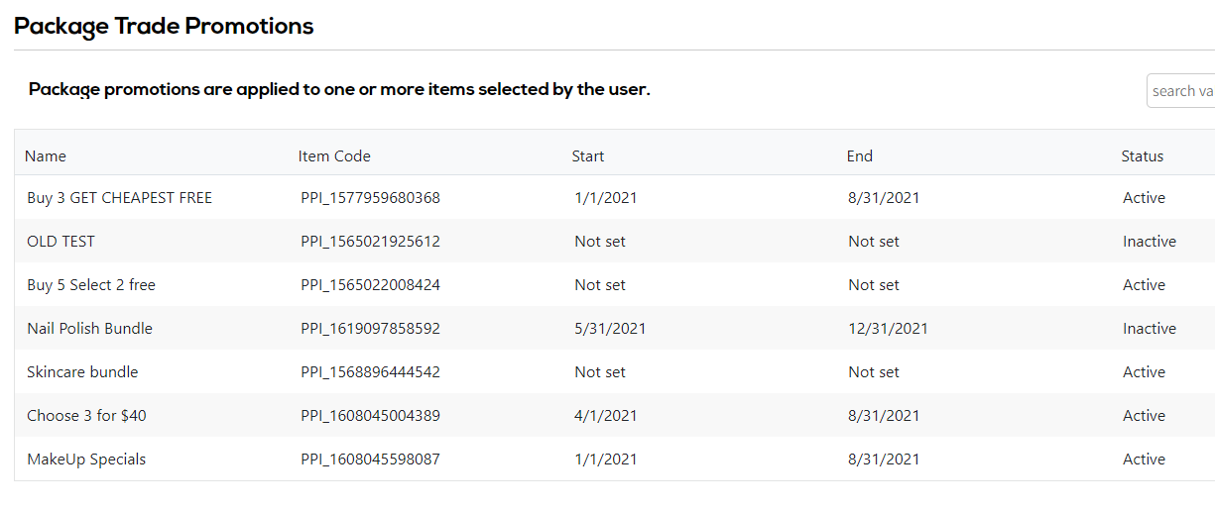Select item code PPI_1619097858592

tap(371, 328)
